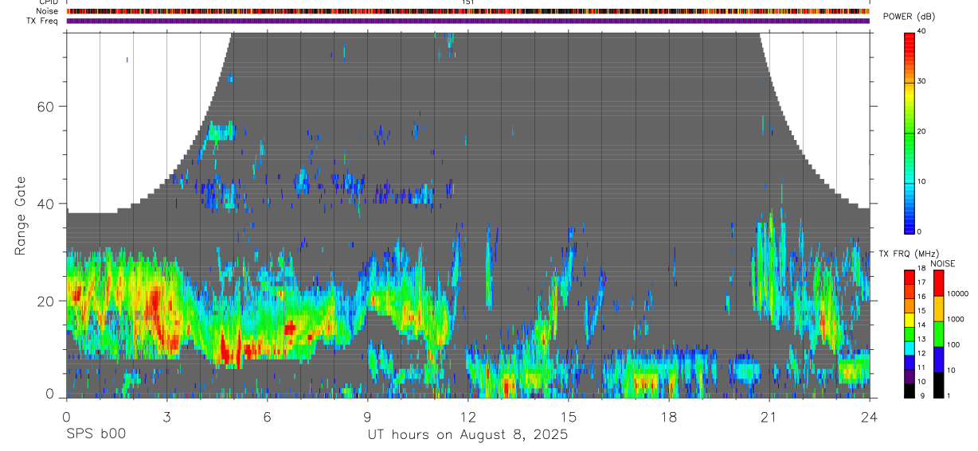Image resolution: width=978 pixels, height=451 pixels.
Task: Click the red NOISE swatch above 10000
Action: (x=938, y=282)
